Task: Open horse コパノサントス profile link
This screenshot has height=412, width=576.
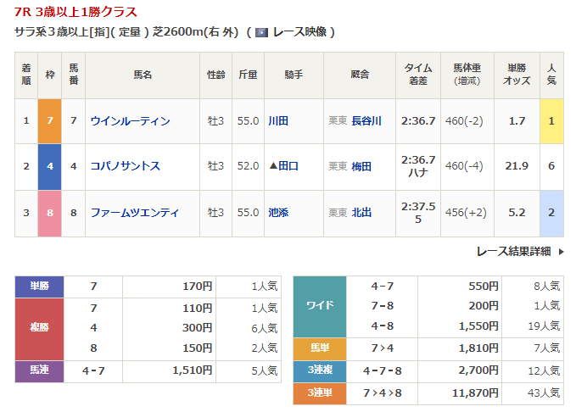Action: coord(126,167)
